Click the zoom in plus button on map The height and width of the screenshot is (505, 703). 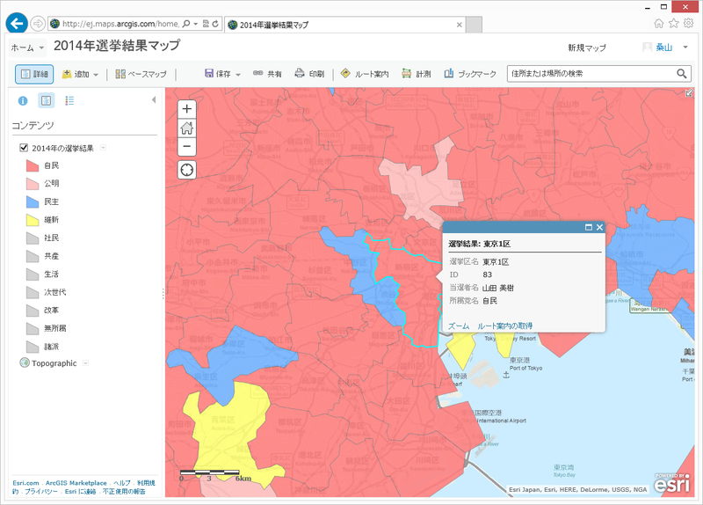[186, 109]
